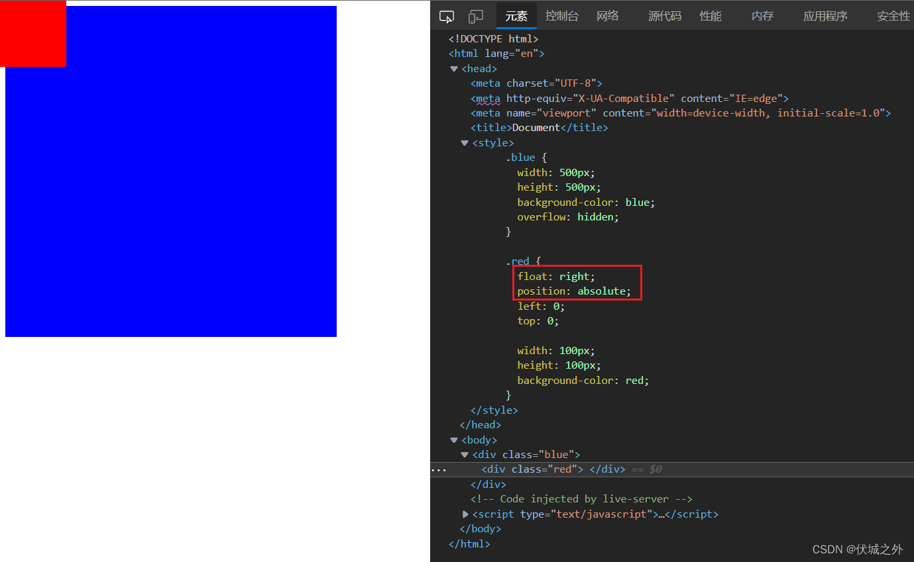Select the meta charset UTF-8 line
The width and height of the screenshot is (914, 562).
536,83
